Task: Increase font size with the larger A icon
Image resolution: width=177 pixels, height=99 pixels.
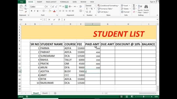Action: (53, 7)
